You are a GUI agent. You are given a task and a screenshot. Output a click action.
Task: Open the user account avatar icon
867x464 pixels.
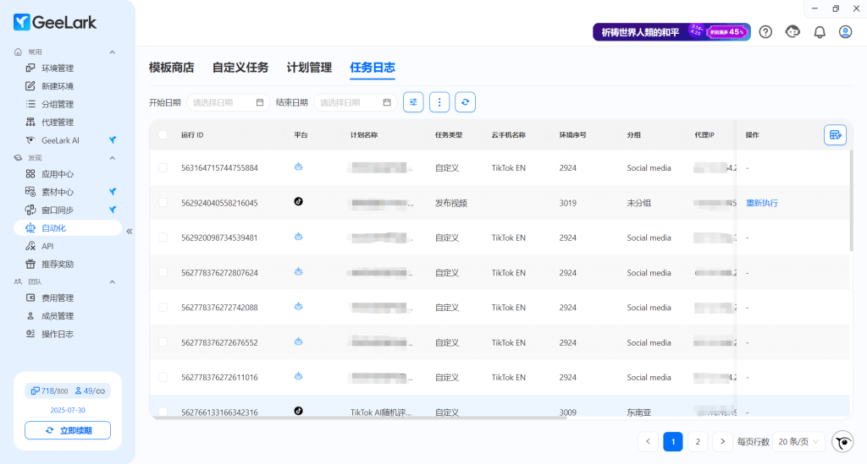[845, 32]
